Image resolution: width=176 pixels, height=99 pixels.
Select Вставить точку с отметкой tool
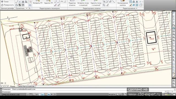[83, 3]
